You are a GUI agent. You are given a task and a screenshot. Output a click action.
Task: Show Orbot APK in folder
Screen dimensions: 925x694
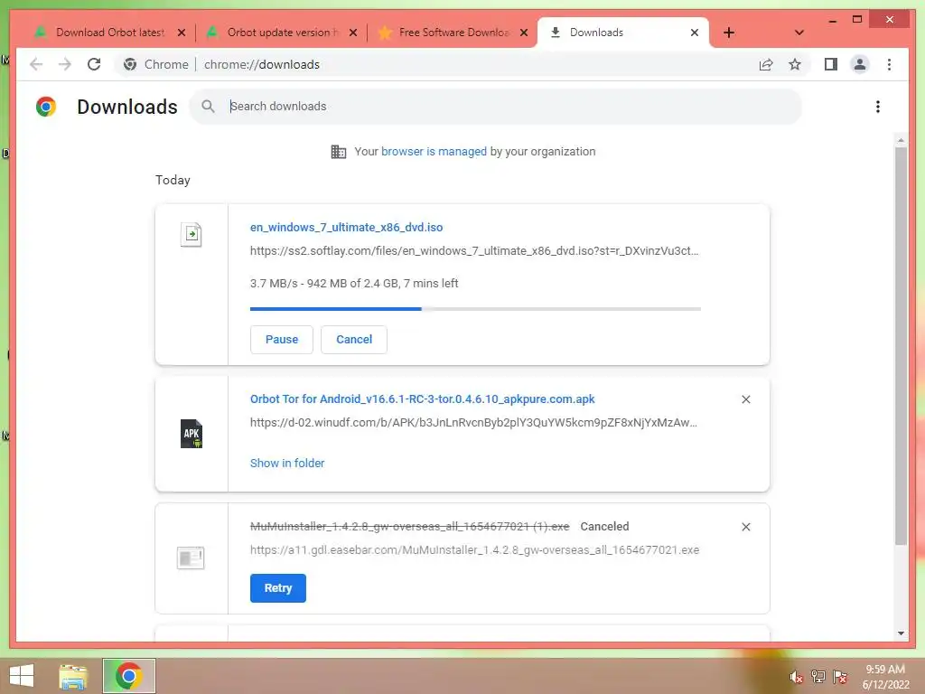[x=287, y=464]
